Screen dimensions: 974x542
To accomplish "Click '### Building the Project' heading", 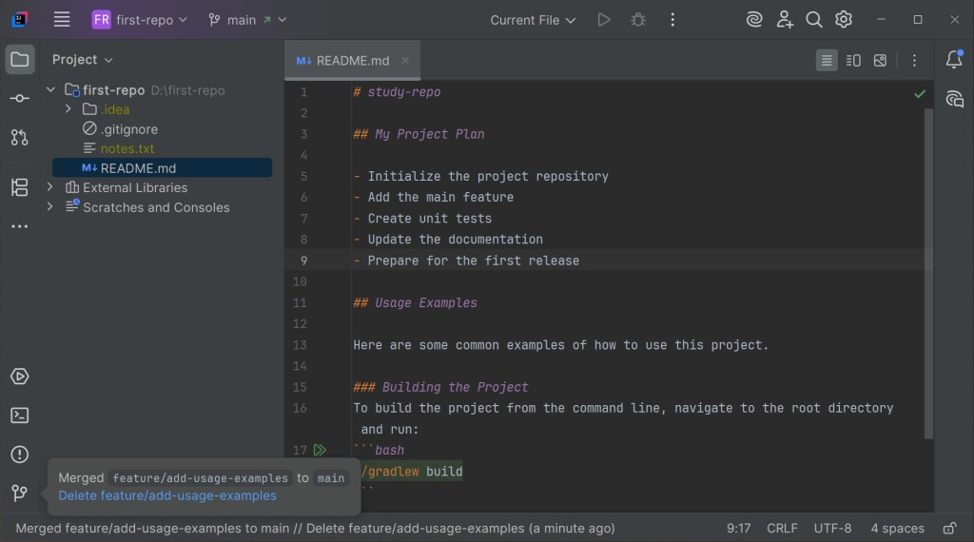I will [440, 387].
